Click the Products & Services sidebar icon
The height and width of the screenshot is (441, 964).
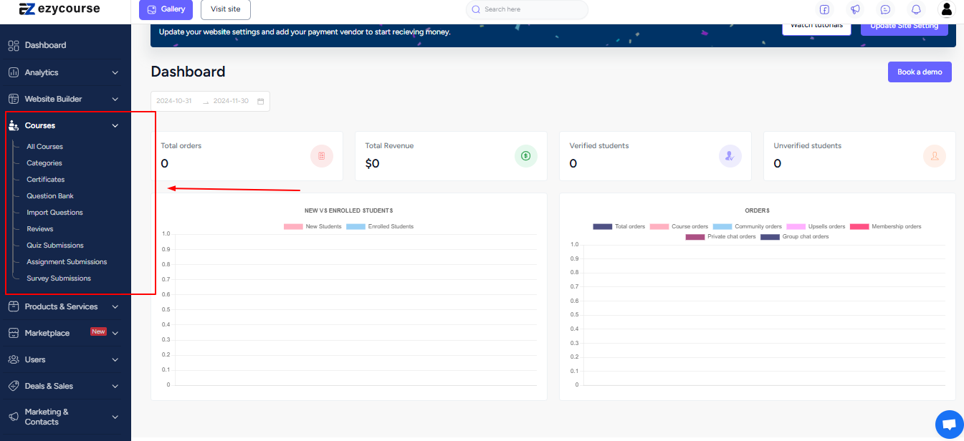pyautogui.click(x=13, y=306)
